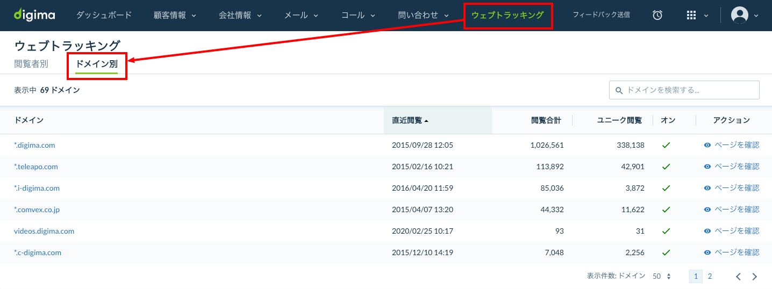Select page 1 in pagination
This screenshot has height=289, width=772.
(x=696, y=276)
